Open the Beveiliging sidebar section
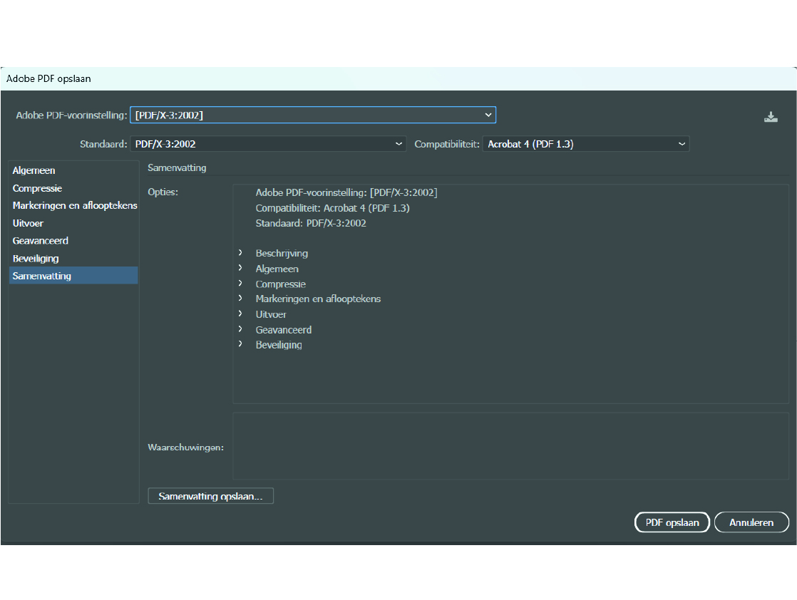Screen dimensions: 797x600 click(x=36, y=258)
